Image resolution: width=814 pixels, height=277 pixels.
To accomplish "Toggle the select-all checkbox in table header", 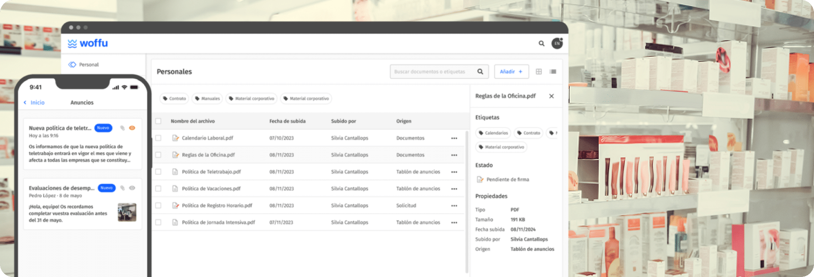I will (x=158, y=121).
